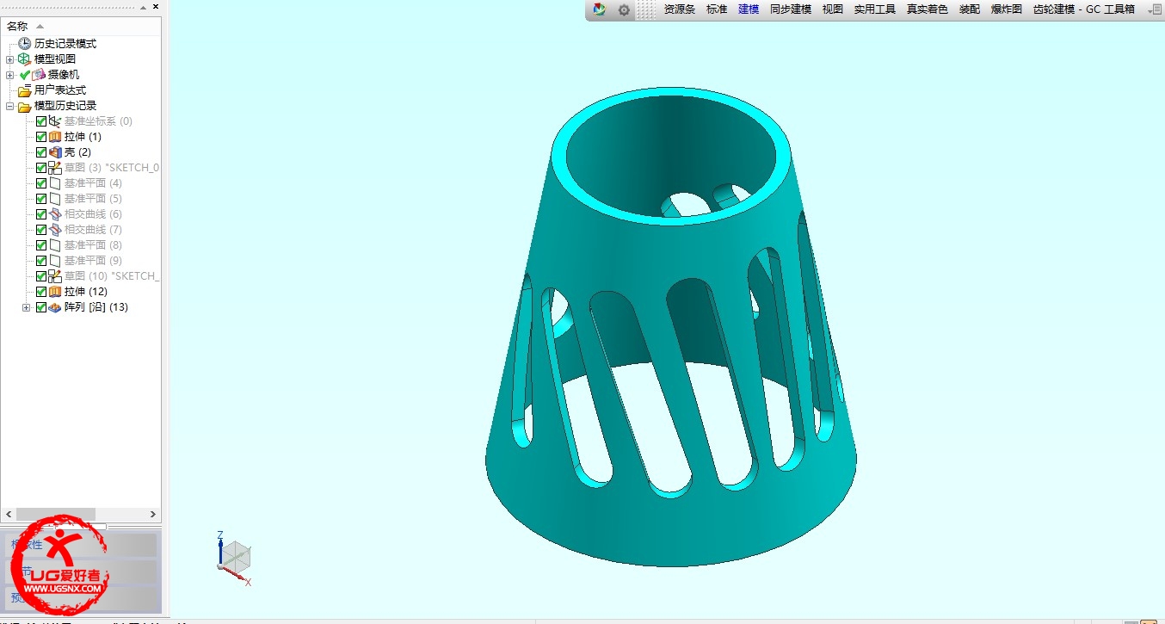1165x624 pixels.
Task: Click the 相交曲线 (7) curve icon
Action: [55, 230]
